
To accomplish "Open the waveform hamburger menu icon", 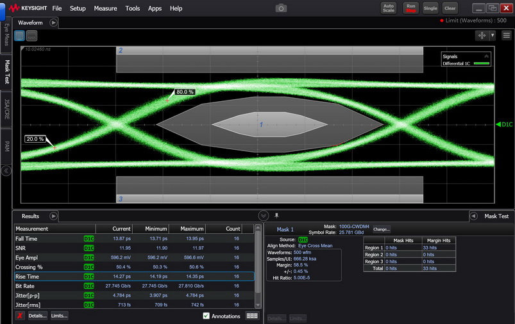I will 506,35.
